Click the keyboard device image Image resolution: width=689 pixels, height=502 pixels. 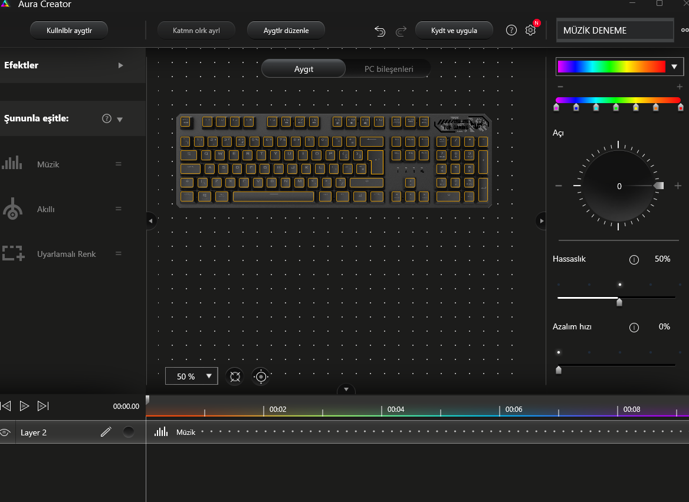[x=334, y=161]
